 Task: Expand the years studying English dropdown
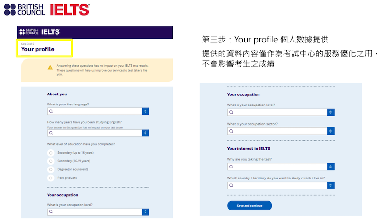tap(146, 133)
